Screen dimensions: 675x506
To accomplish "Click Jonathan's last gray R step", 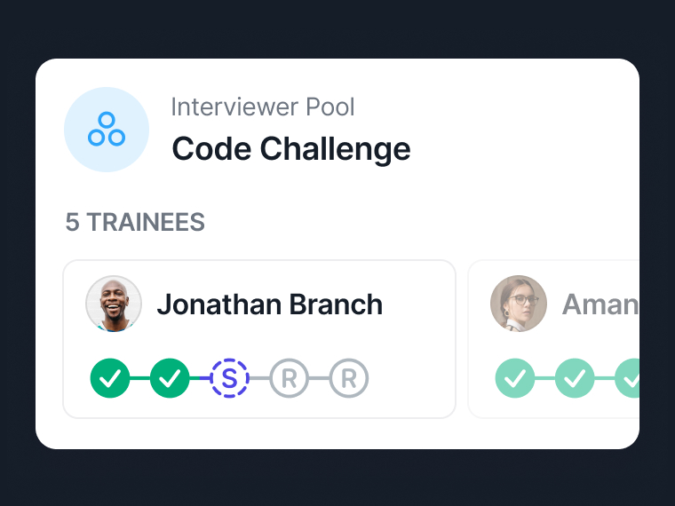I will (349, 378).
